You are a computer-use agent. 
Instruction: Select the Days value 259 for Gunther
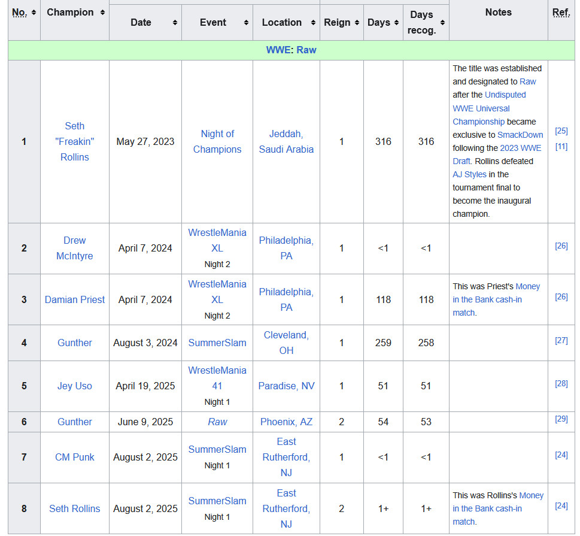(383, 343)
